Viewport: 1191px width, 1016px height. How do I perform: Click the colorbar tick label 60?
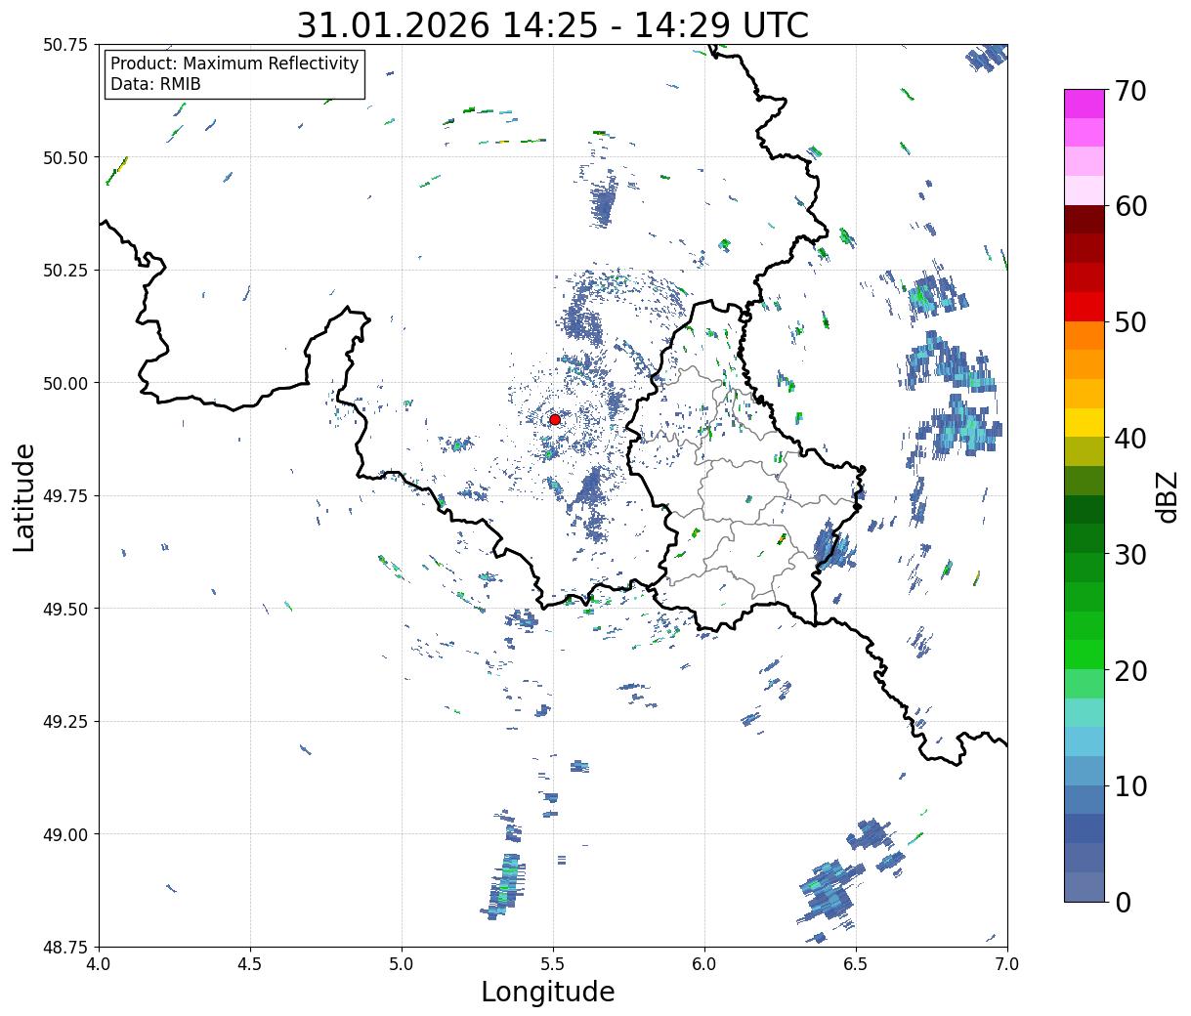1130,206
